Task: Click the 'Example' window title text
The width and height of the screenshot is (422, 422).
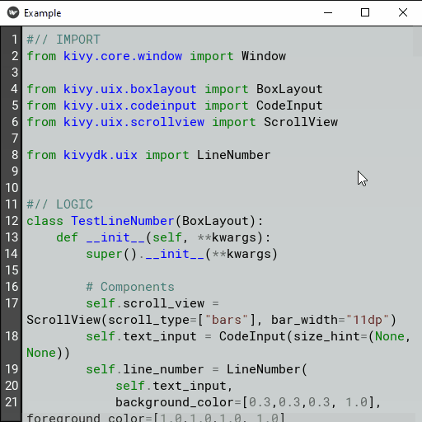Action: [43, 13]
